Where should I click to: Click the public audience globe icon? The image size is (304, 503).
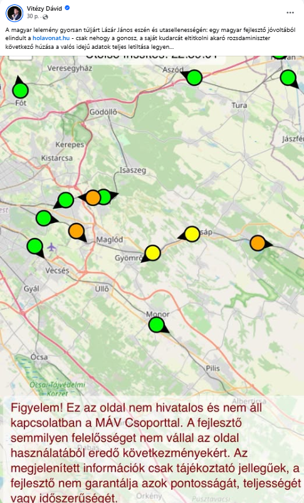point(45,17)
